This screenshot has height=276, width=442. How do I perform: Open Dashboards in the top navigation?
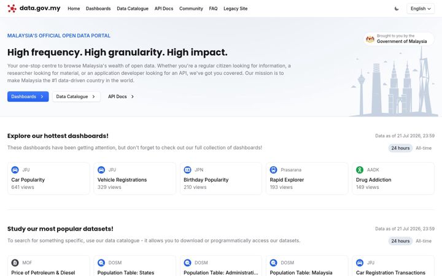(98, 9)
